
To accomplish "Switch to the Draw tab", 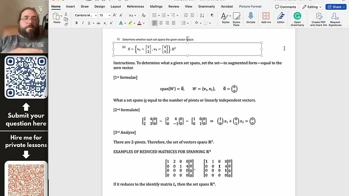I will [x=85, y=6].
